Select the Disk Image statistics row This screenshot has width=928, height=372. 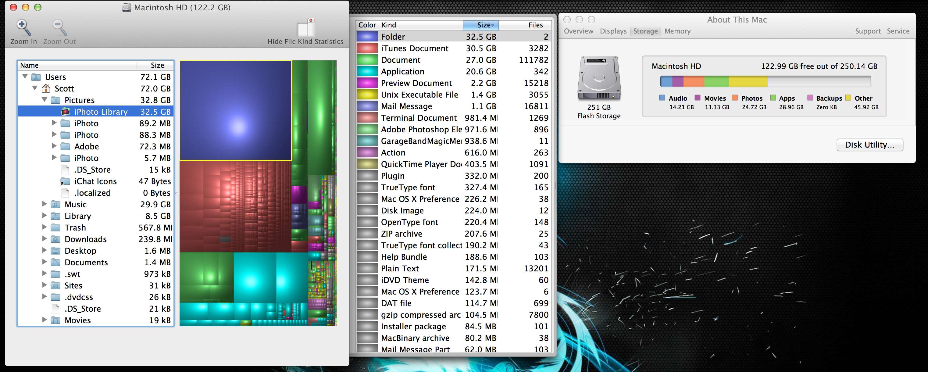pos(454,210)
